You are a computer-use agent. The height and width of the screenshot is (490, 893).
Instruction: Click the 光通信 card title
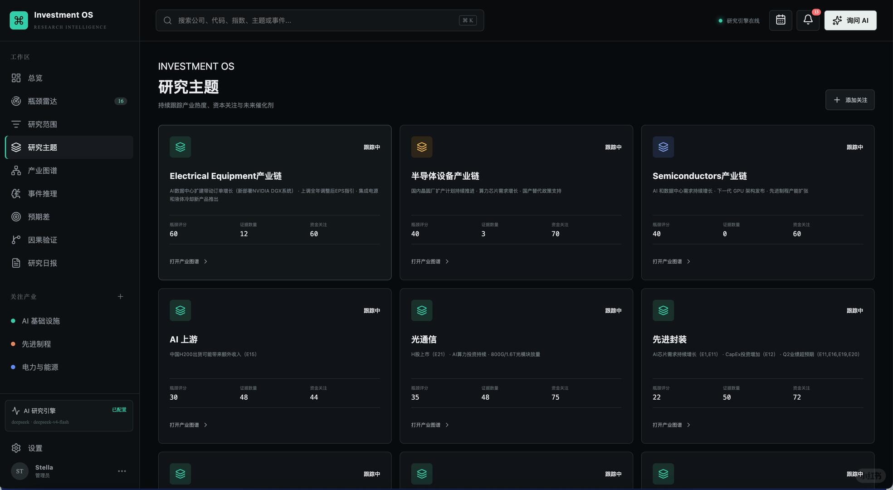(424, 339)
